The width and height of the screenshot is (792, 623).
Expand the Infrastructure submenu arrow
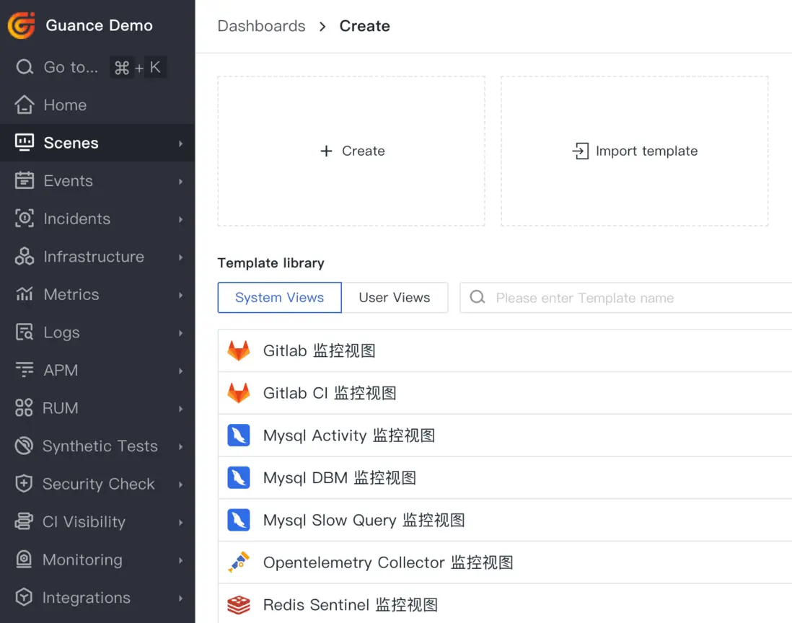tap(180, 257)
